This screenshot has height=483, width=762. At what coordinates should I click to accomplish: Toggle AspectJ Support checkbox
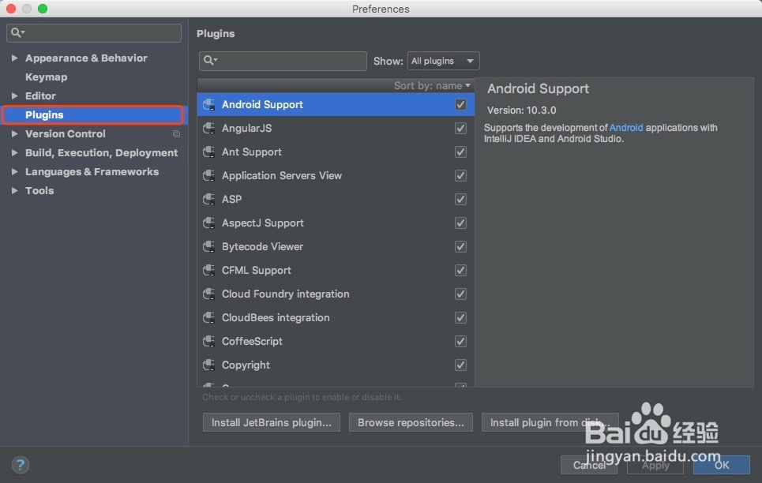[x=460, y=223]
